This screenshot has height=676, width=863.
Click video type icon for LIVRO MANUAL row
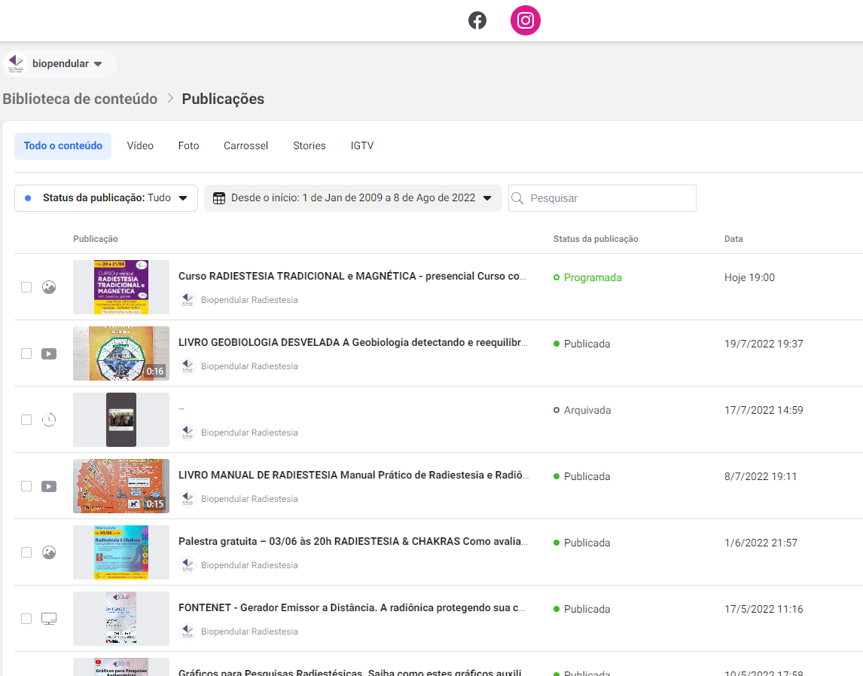coord(49,487)
